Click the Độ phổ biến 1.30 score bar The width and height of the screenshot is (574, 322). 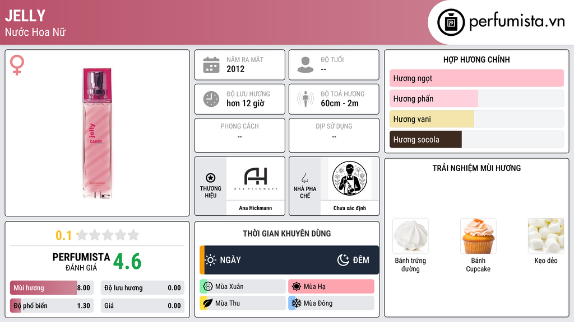52,306
